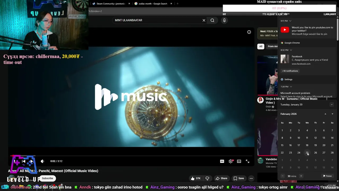339x191 pixels.
Task: Like the video with 37K likes
Action: [196, 178]
